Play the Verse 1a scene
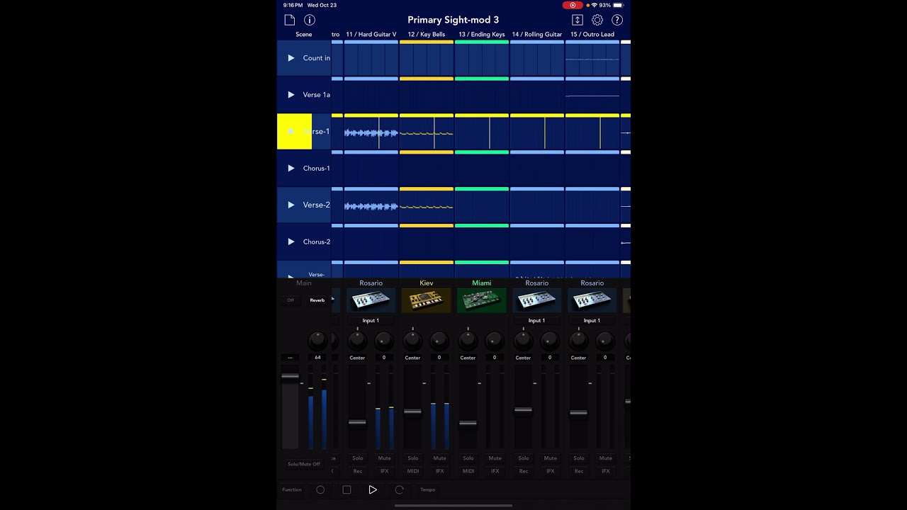Image resolution: width=907 pixels, height=510 pixels. pos(291,95)
